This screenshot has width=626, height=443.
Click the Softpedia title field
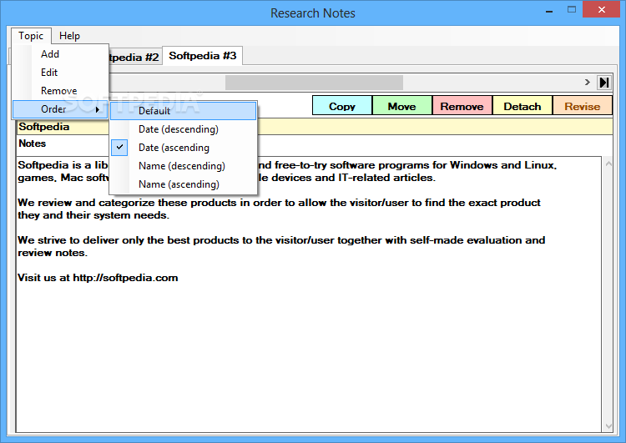(x=315, y=127)
